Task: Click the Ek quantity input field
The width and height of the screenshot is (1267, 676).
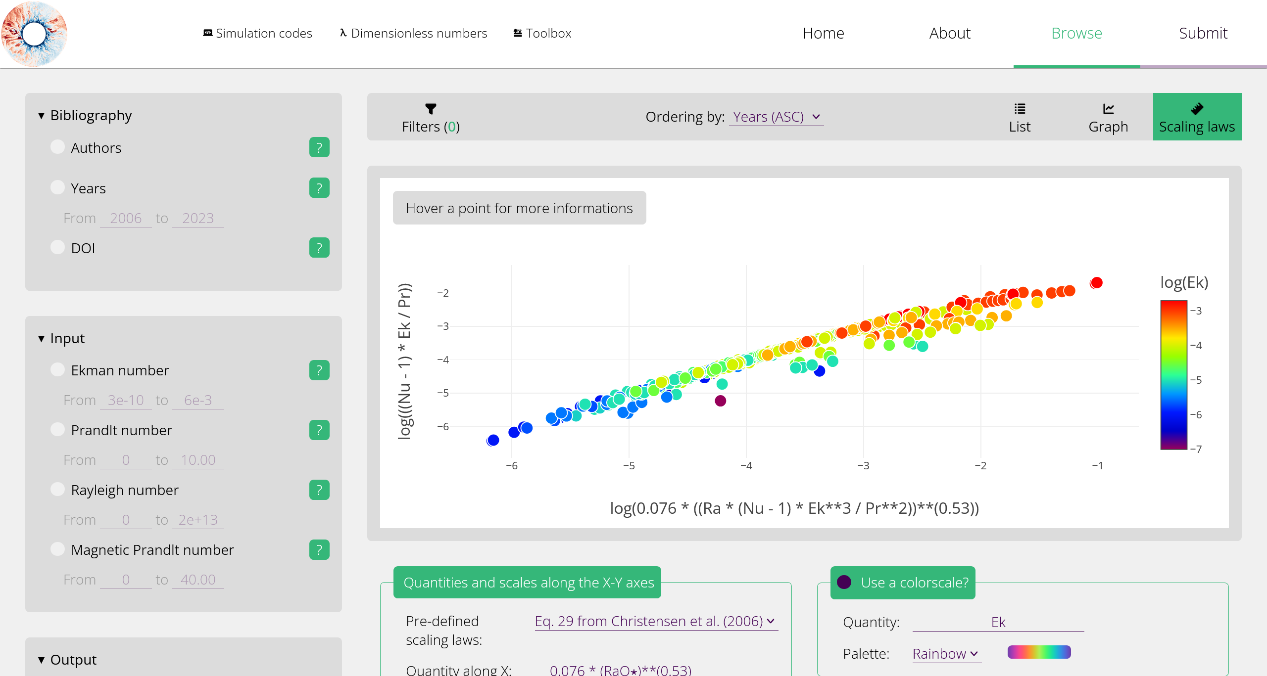Action: point(997,622)
